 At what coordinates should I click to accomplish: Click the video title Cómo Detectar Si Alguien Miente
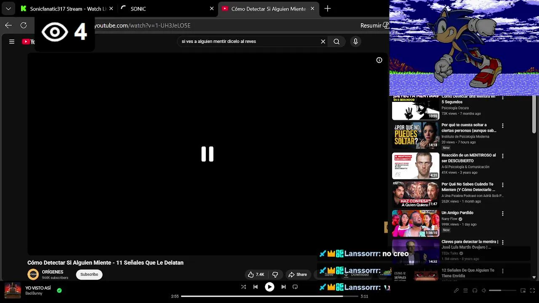tap(105, 263)
